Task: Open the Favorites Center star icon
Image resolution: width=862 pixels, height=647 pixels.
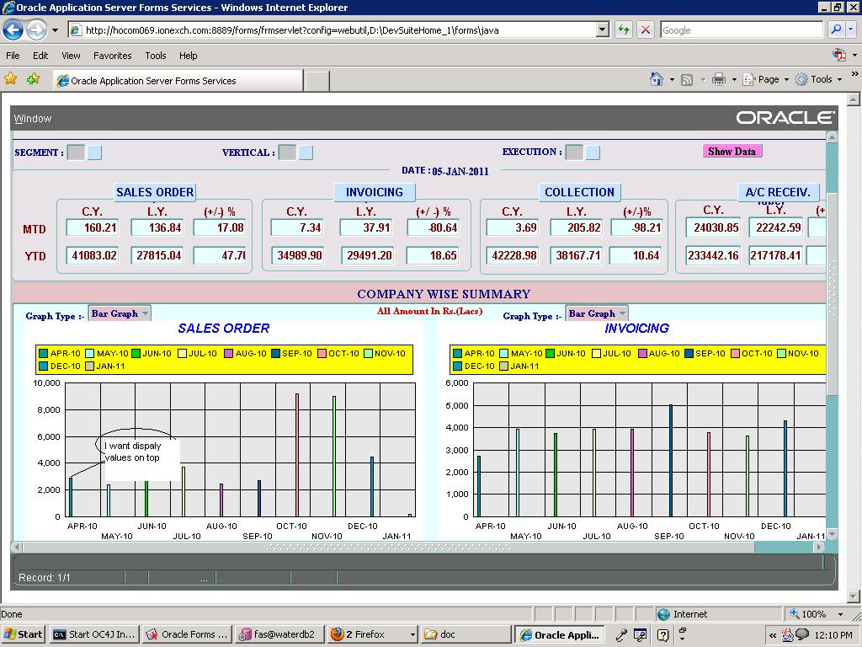Action: coord(10,79)
